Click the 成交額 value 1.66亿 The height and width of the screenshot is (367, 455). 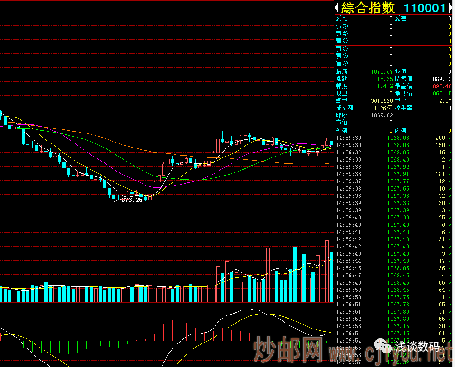click(383, 108)
